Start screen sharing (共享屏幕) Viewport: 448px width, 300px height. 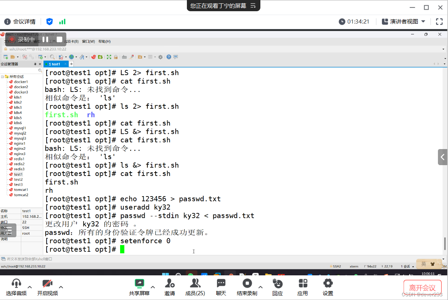click(x=139, y=287)
